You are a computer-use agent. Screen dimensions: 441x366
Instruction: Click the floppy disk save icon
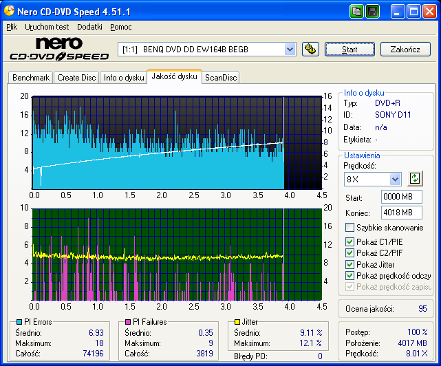pyautogui.click(x=373, y=12)
